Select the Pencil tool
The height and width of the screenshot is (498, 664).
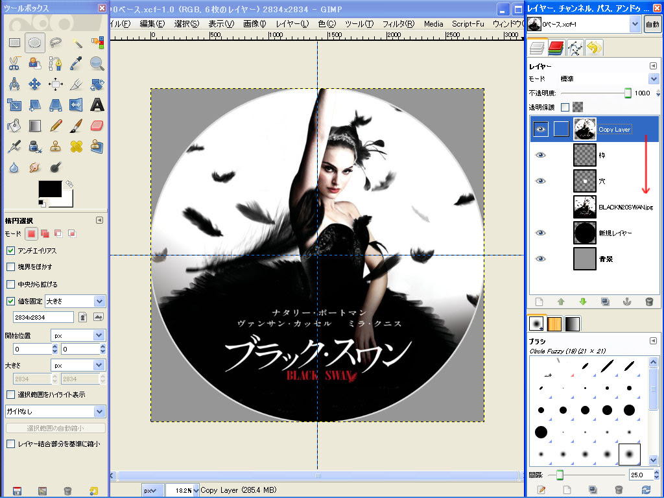click(x=56, y=125)
